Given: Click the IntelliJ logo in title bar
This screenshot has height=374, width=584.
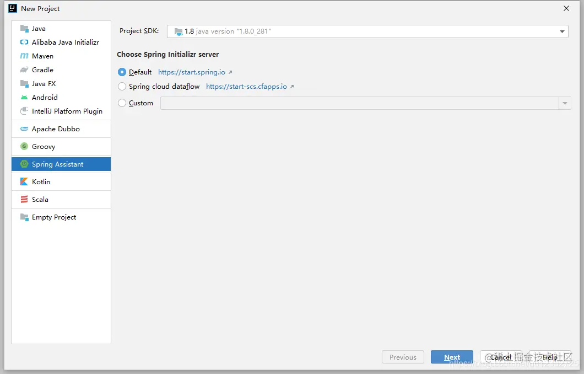Looking at the screenshot, I should tap(12, 8).
